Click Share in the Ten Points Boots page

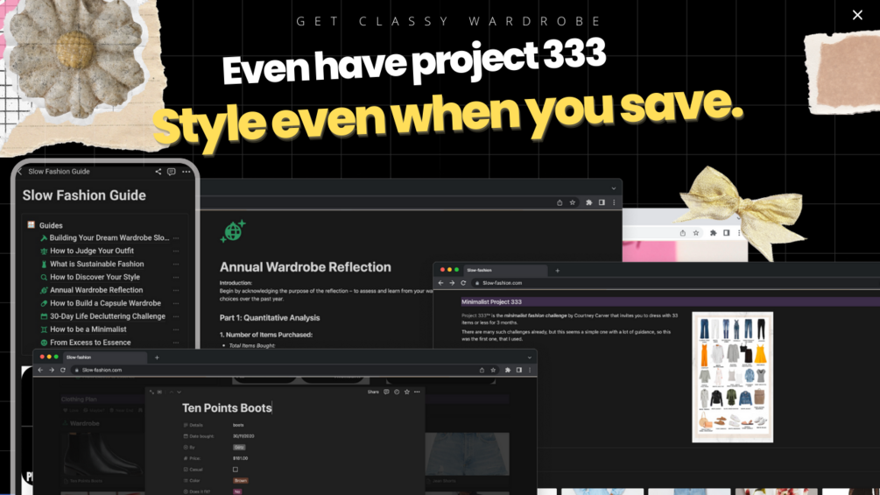coord(373,392)
